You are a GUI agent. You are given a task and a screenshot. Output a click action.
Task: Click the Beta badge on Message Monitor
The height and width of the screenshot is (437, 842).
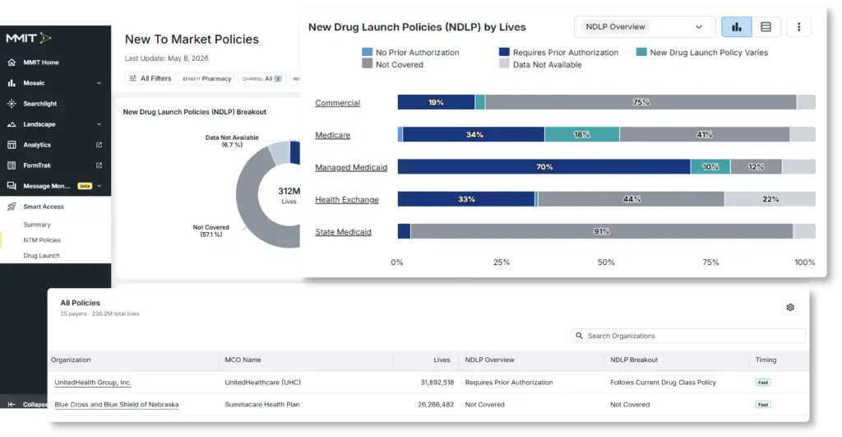85,186
